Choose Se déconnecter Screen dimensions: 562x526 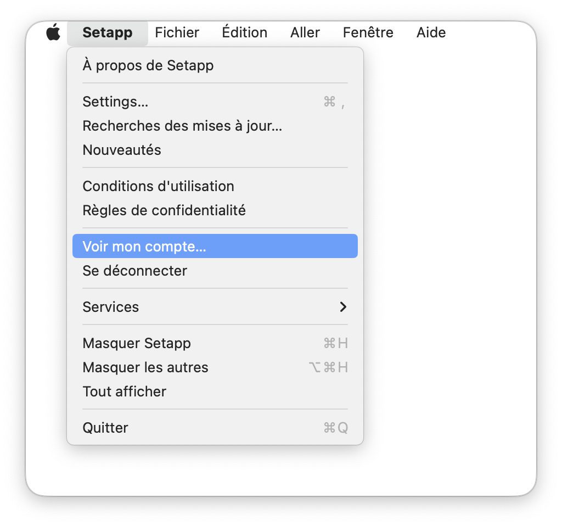215,271
